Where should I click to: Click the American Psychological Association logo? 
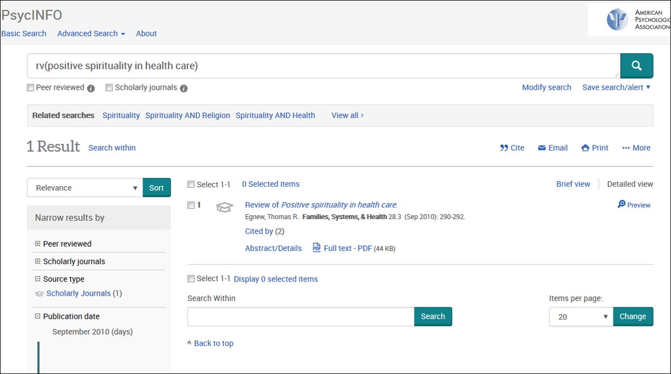(x=629, y=20)
